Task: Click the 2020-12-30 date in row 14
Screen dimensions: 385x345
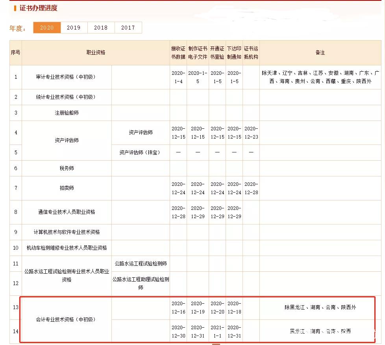Action: [x=178, y=332]
